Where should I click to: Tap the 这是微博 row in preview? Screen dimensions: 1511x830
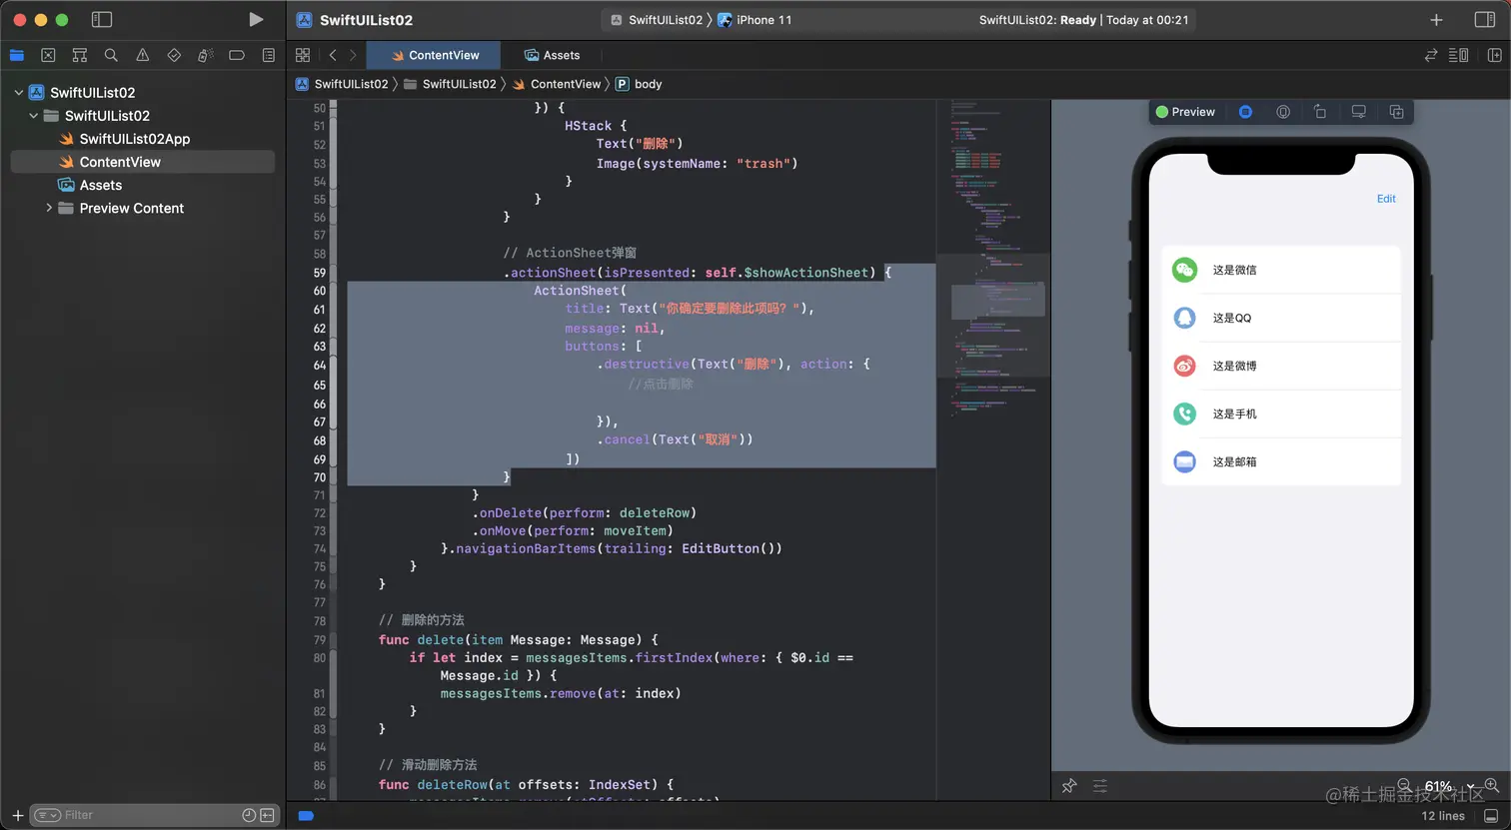coord(1281,366)
